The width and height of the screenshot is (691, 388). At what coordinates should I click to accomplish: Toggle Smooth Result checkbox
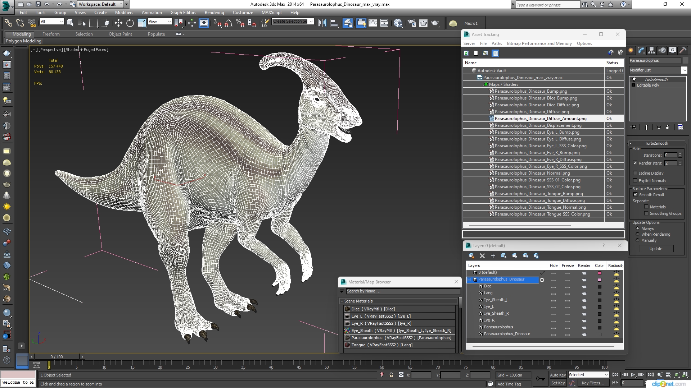[635, 195]
